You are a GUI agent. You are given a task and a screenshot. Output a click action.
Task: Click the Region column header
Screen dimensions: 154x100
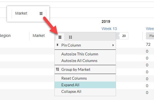(x=5, y=36)
